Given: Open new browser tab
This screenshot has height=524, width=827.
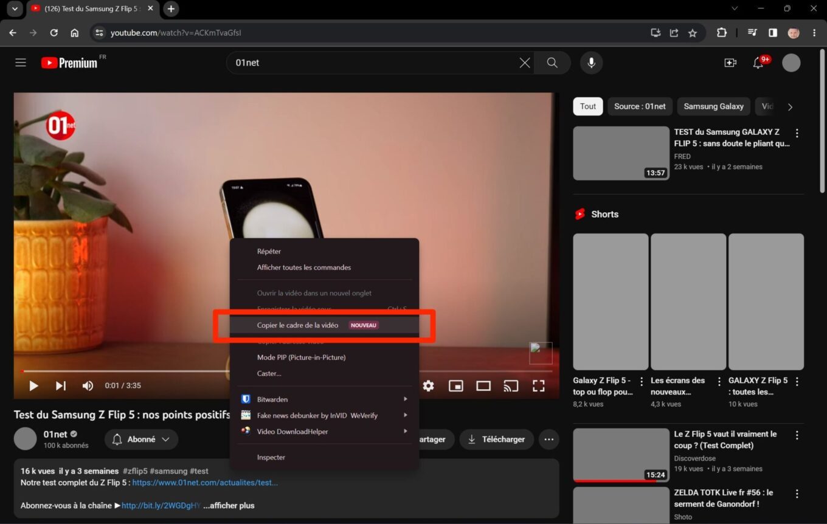Looking at the screenshot, I should [x=171, y=9].
